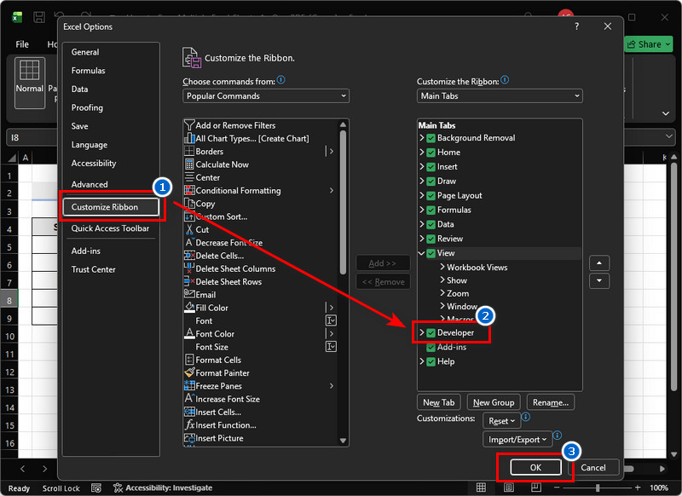
Task: Open the Import/Export dropdown
Action: click(517, 440)
